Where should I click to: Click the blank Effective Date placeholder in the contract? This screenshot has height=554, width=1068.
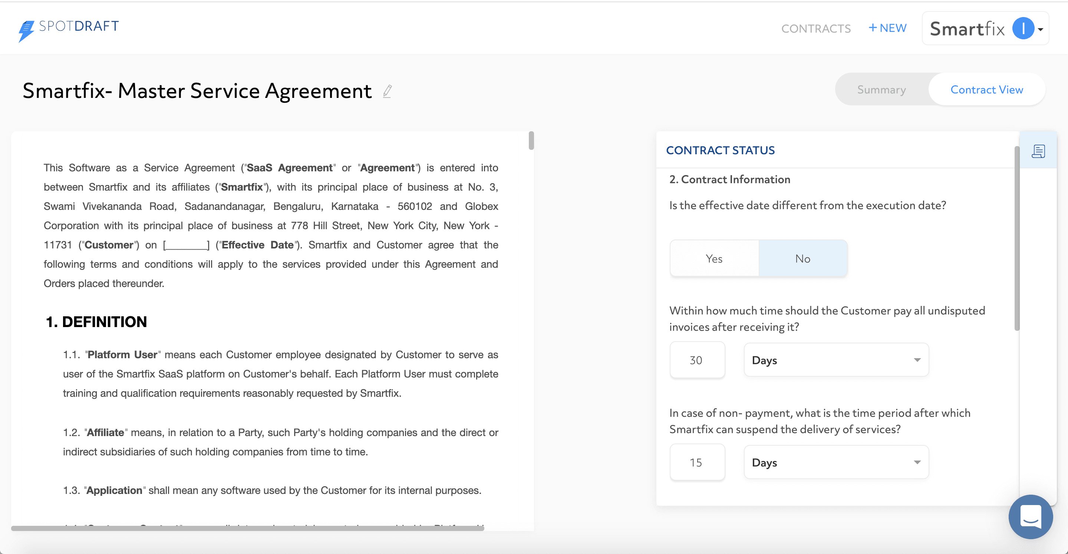click(186, 245)
